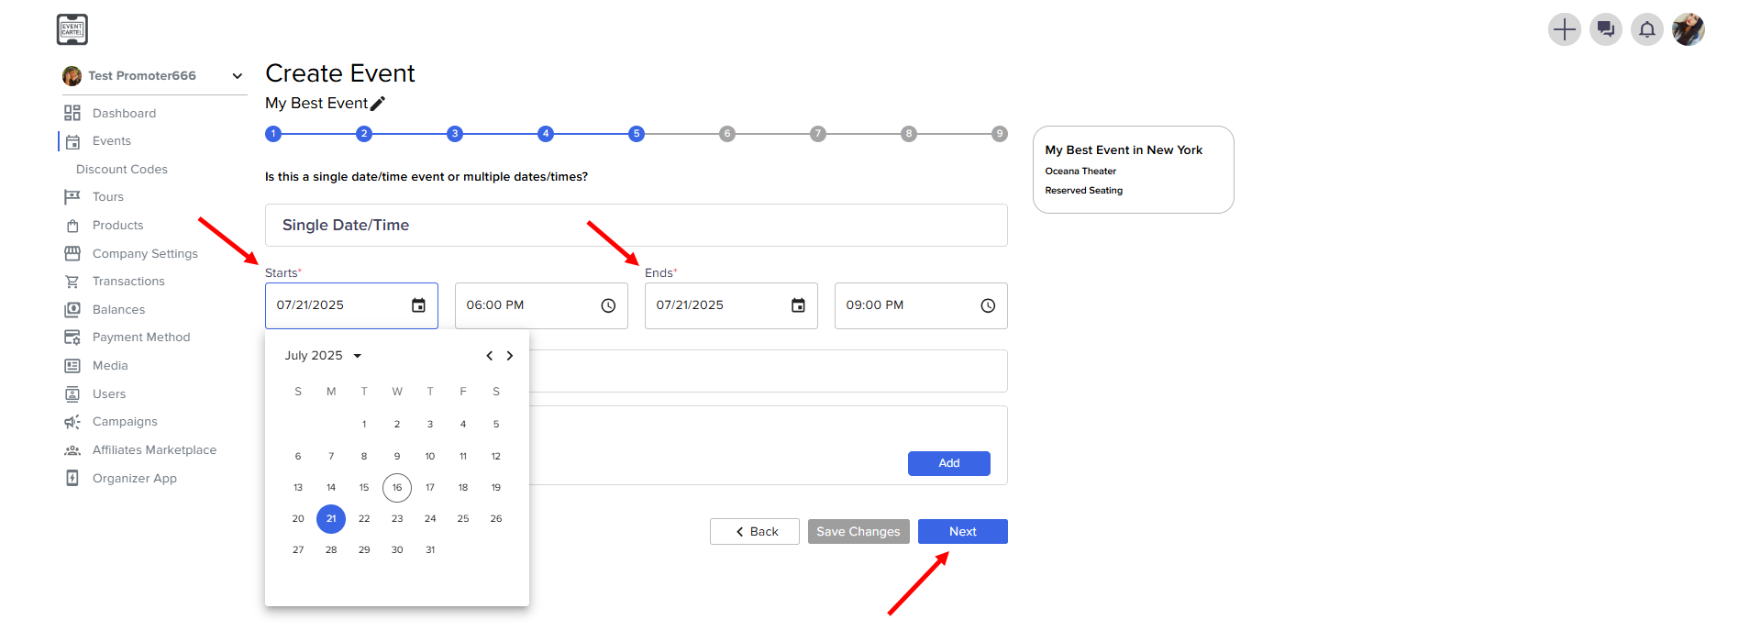
Task: Click the Campaigns megaphone icon
Action: point(72,422)
